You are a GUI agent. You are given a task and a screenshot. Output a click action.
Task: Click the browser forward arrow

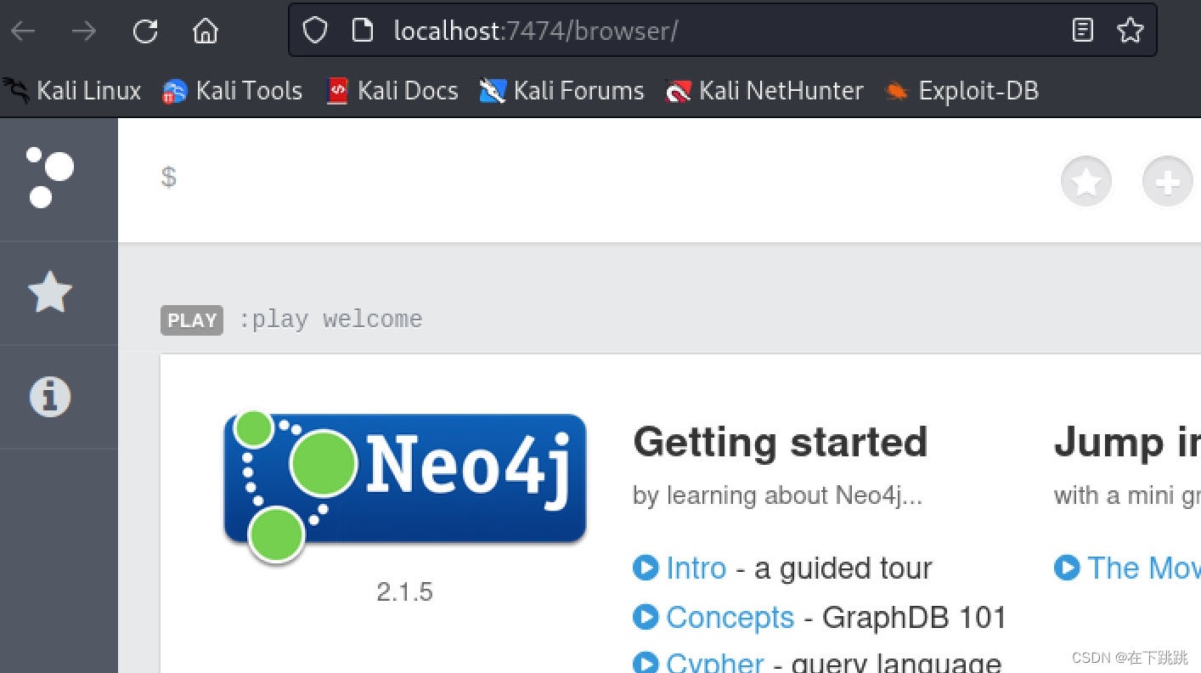point(84,31)
